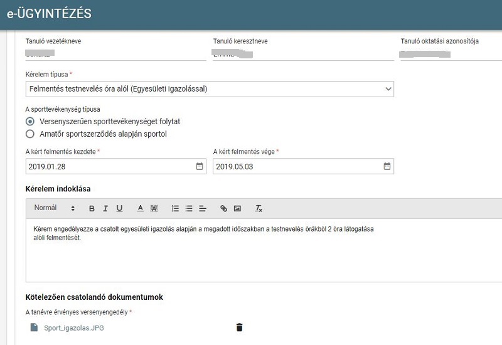The image size is (502, 345).
Task: Expand the Normál paragraph style selector
Action: coord(54,208)
